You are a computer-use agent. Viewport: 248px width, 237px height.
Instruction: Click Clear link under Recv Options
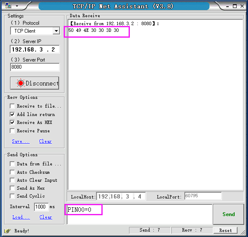tap(45, 141)
